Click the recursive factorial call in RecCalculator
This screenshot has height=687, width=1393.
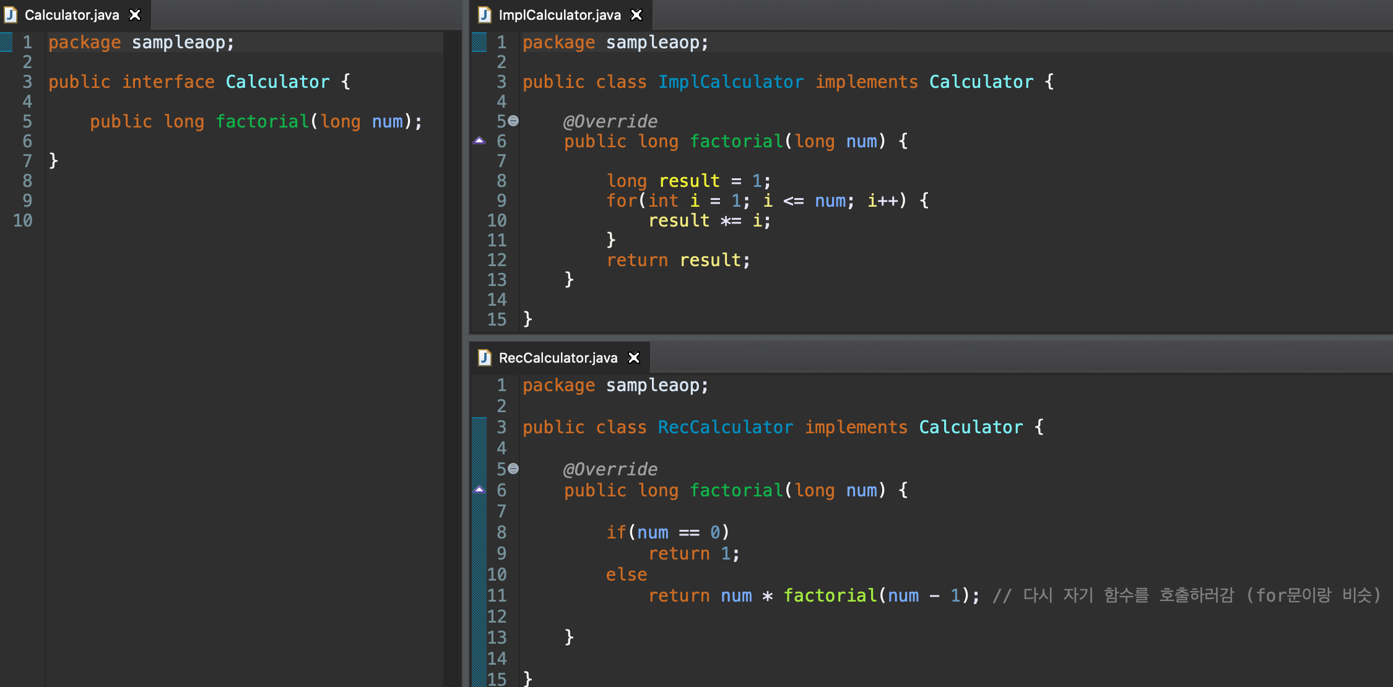[830, 595]
